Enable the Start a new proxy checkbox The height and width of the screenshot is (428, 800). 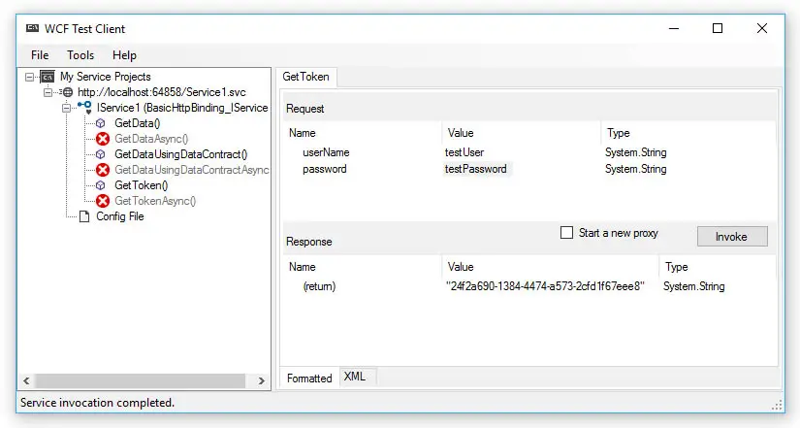[566, 233]
